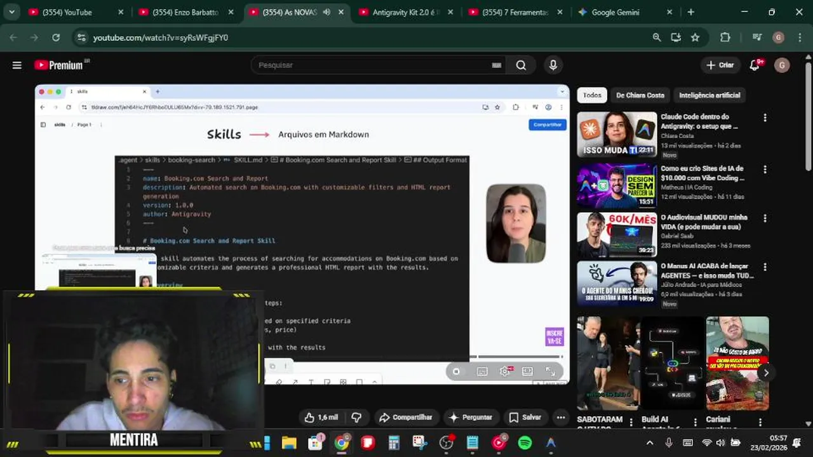
Task: Go back in browser history
Action: [x=13, y=37]
